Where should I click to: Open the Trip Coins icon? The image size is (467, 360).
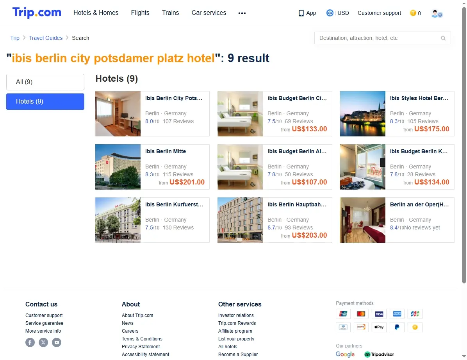[x=413, y=13]
